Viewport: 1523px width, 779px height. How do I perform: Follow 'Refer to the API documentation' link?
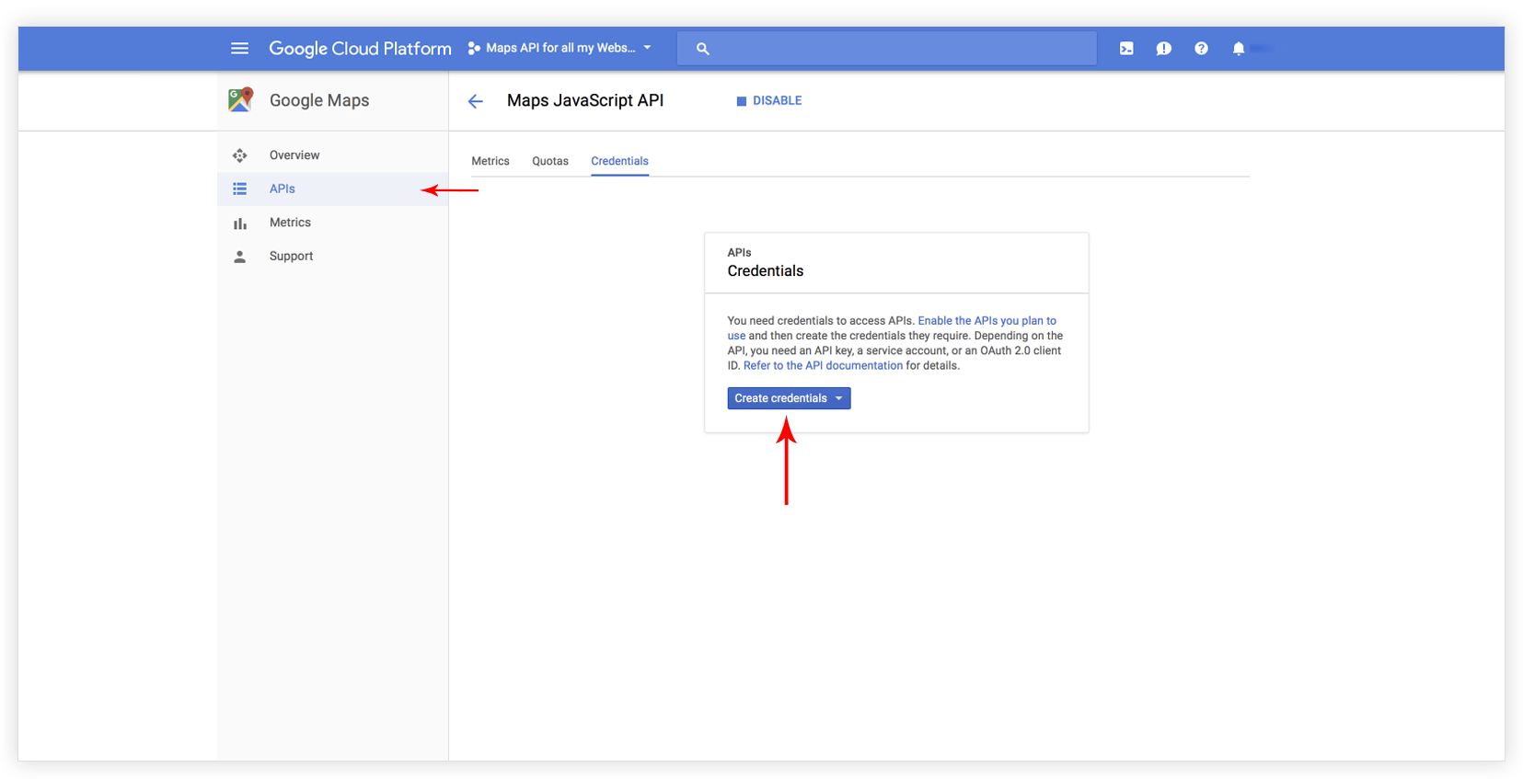point(823,366)
